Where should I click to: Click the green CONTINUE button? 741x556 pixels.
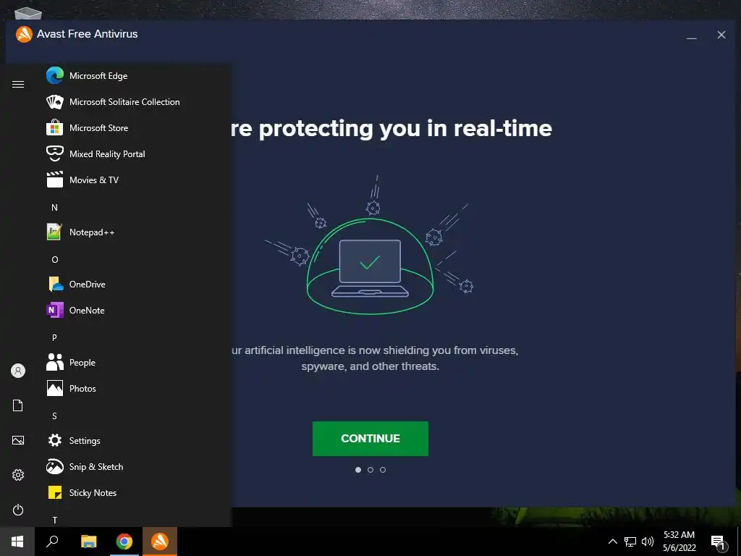[x=370, y=438]
